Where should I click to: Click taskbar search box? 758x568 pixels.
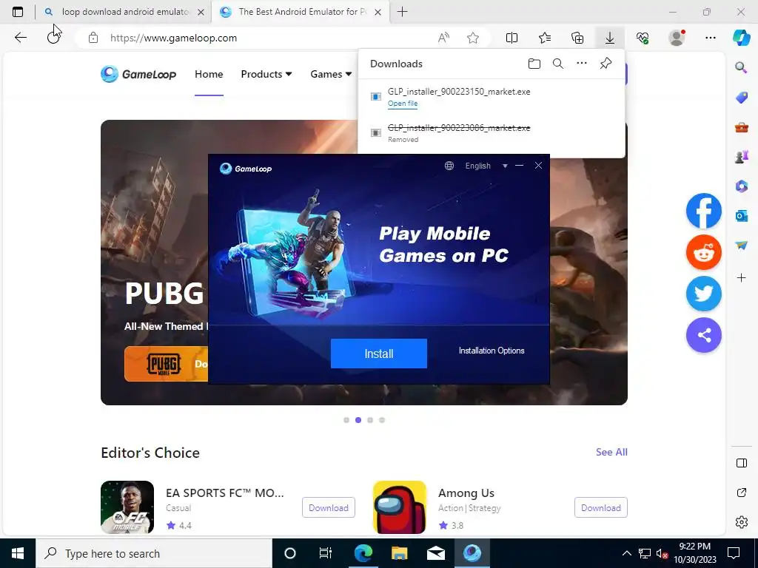pos(154,553)
